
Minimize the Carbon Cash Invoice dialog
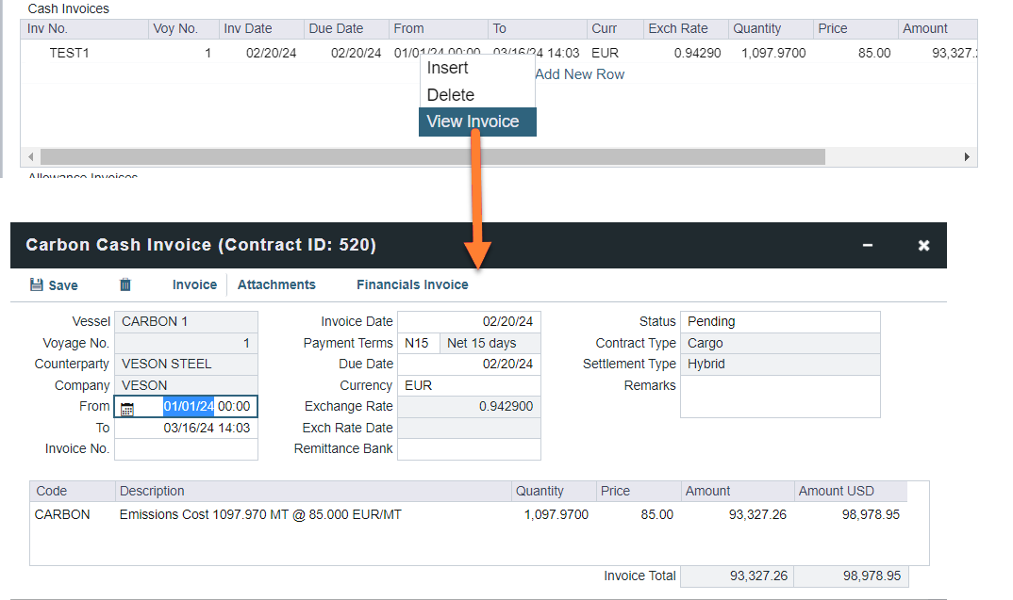click(x=867, y=246)
